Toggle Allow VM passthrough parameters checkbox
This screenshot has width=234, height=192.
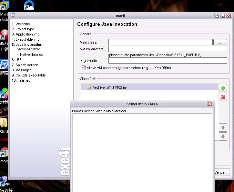coord(84,67)
